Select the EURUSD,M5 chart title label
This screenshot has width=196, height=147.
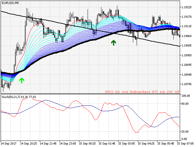[10, 3]
